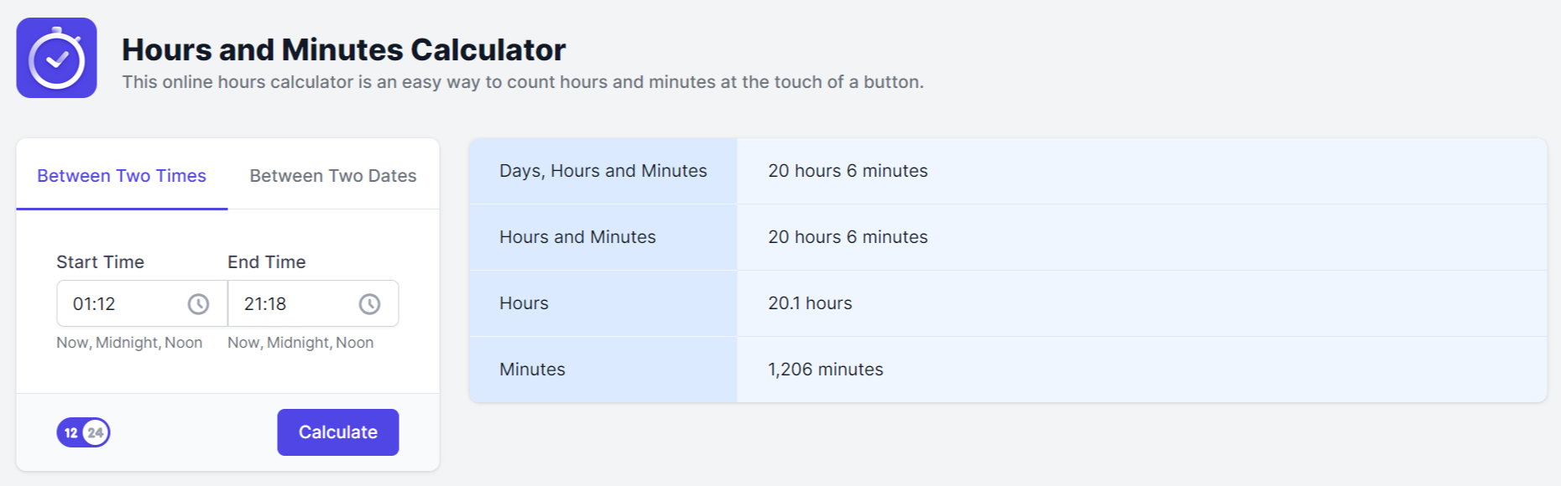Screen dimensions: 1561x486
Task: Set End Time using the Midnight link
Action: pyautogui.click(x=298, y=343)
